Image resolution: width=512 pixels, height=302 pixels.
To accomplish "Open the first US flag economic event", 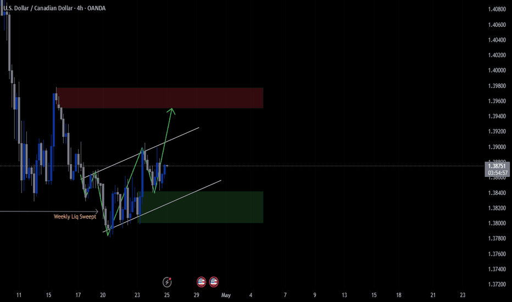I will click(201, 282).
